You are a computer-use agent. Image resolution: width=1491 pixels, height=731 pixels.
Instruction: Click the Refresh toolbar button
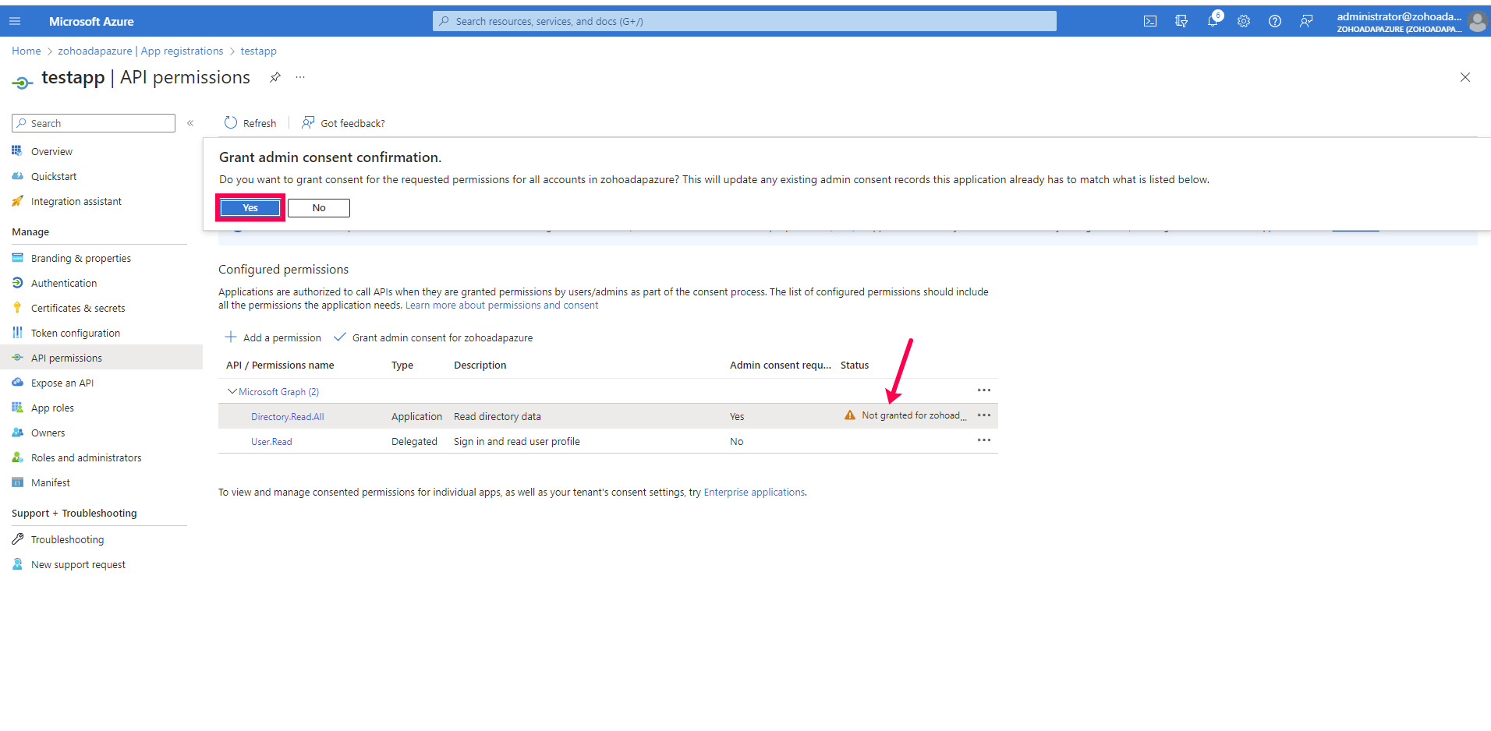point(250,123)
